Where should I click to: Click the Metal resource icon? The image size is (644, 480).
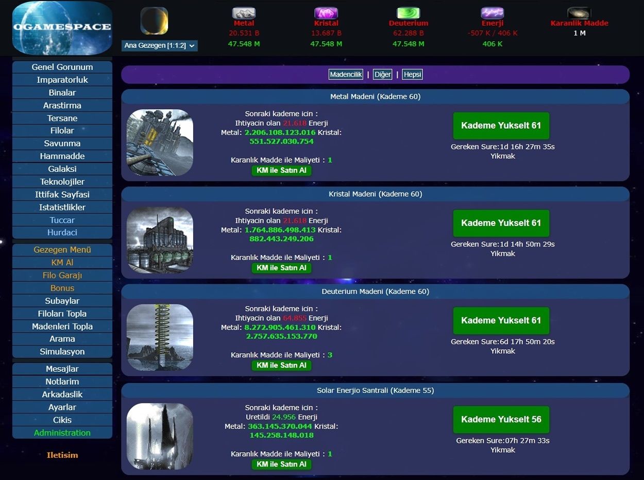point(244,13)
